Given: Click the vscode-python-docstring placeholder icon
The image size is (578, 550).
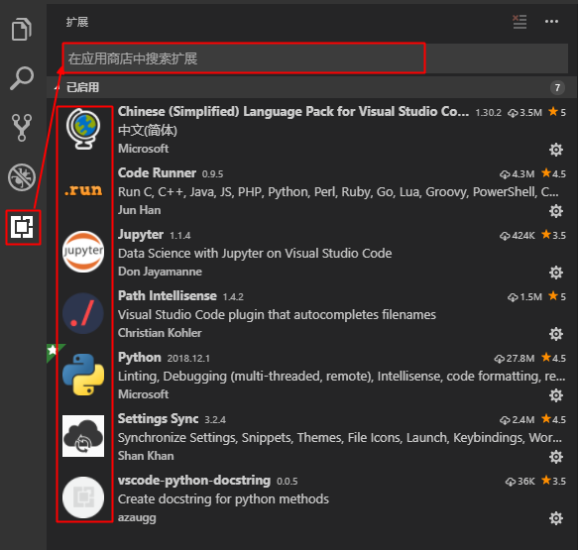Looking at the screenshot, I should [x=83, y=497].
